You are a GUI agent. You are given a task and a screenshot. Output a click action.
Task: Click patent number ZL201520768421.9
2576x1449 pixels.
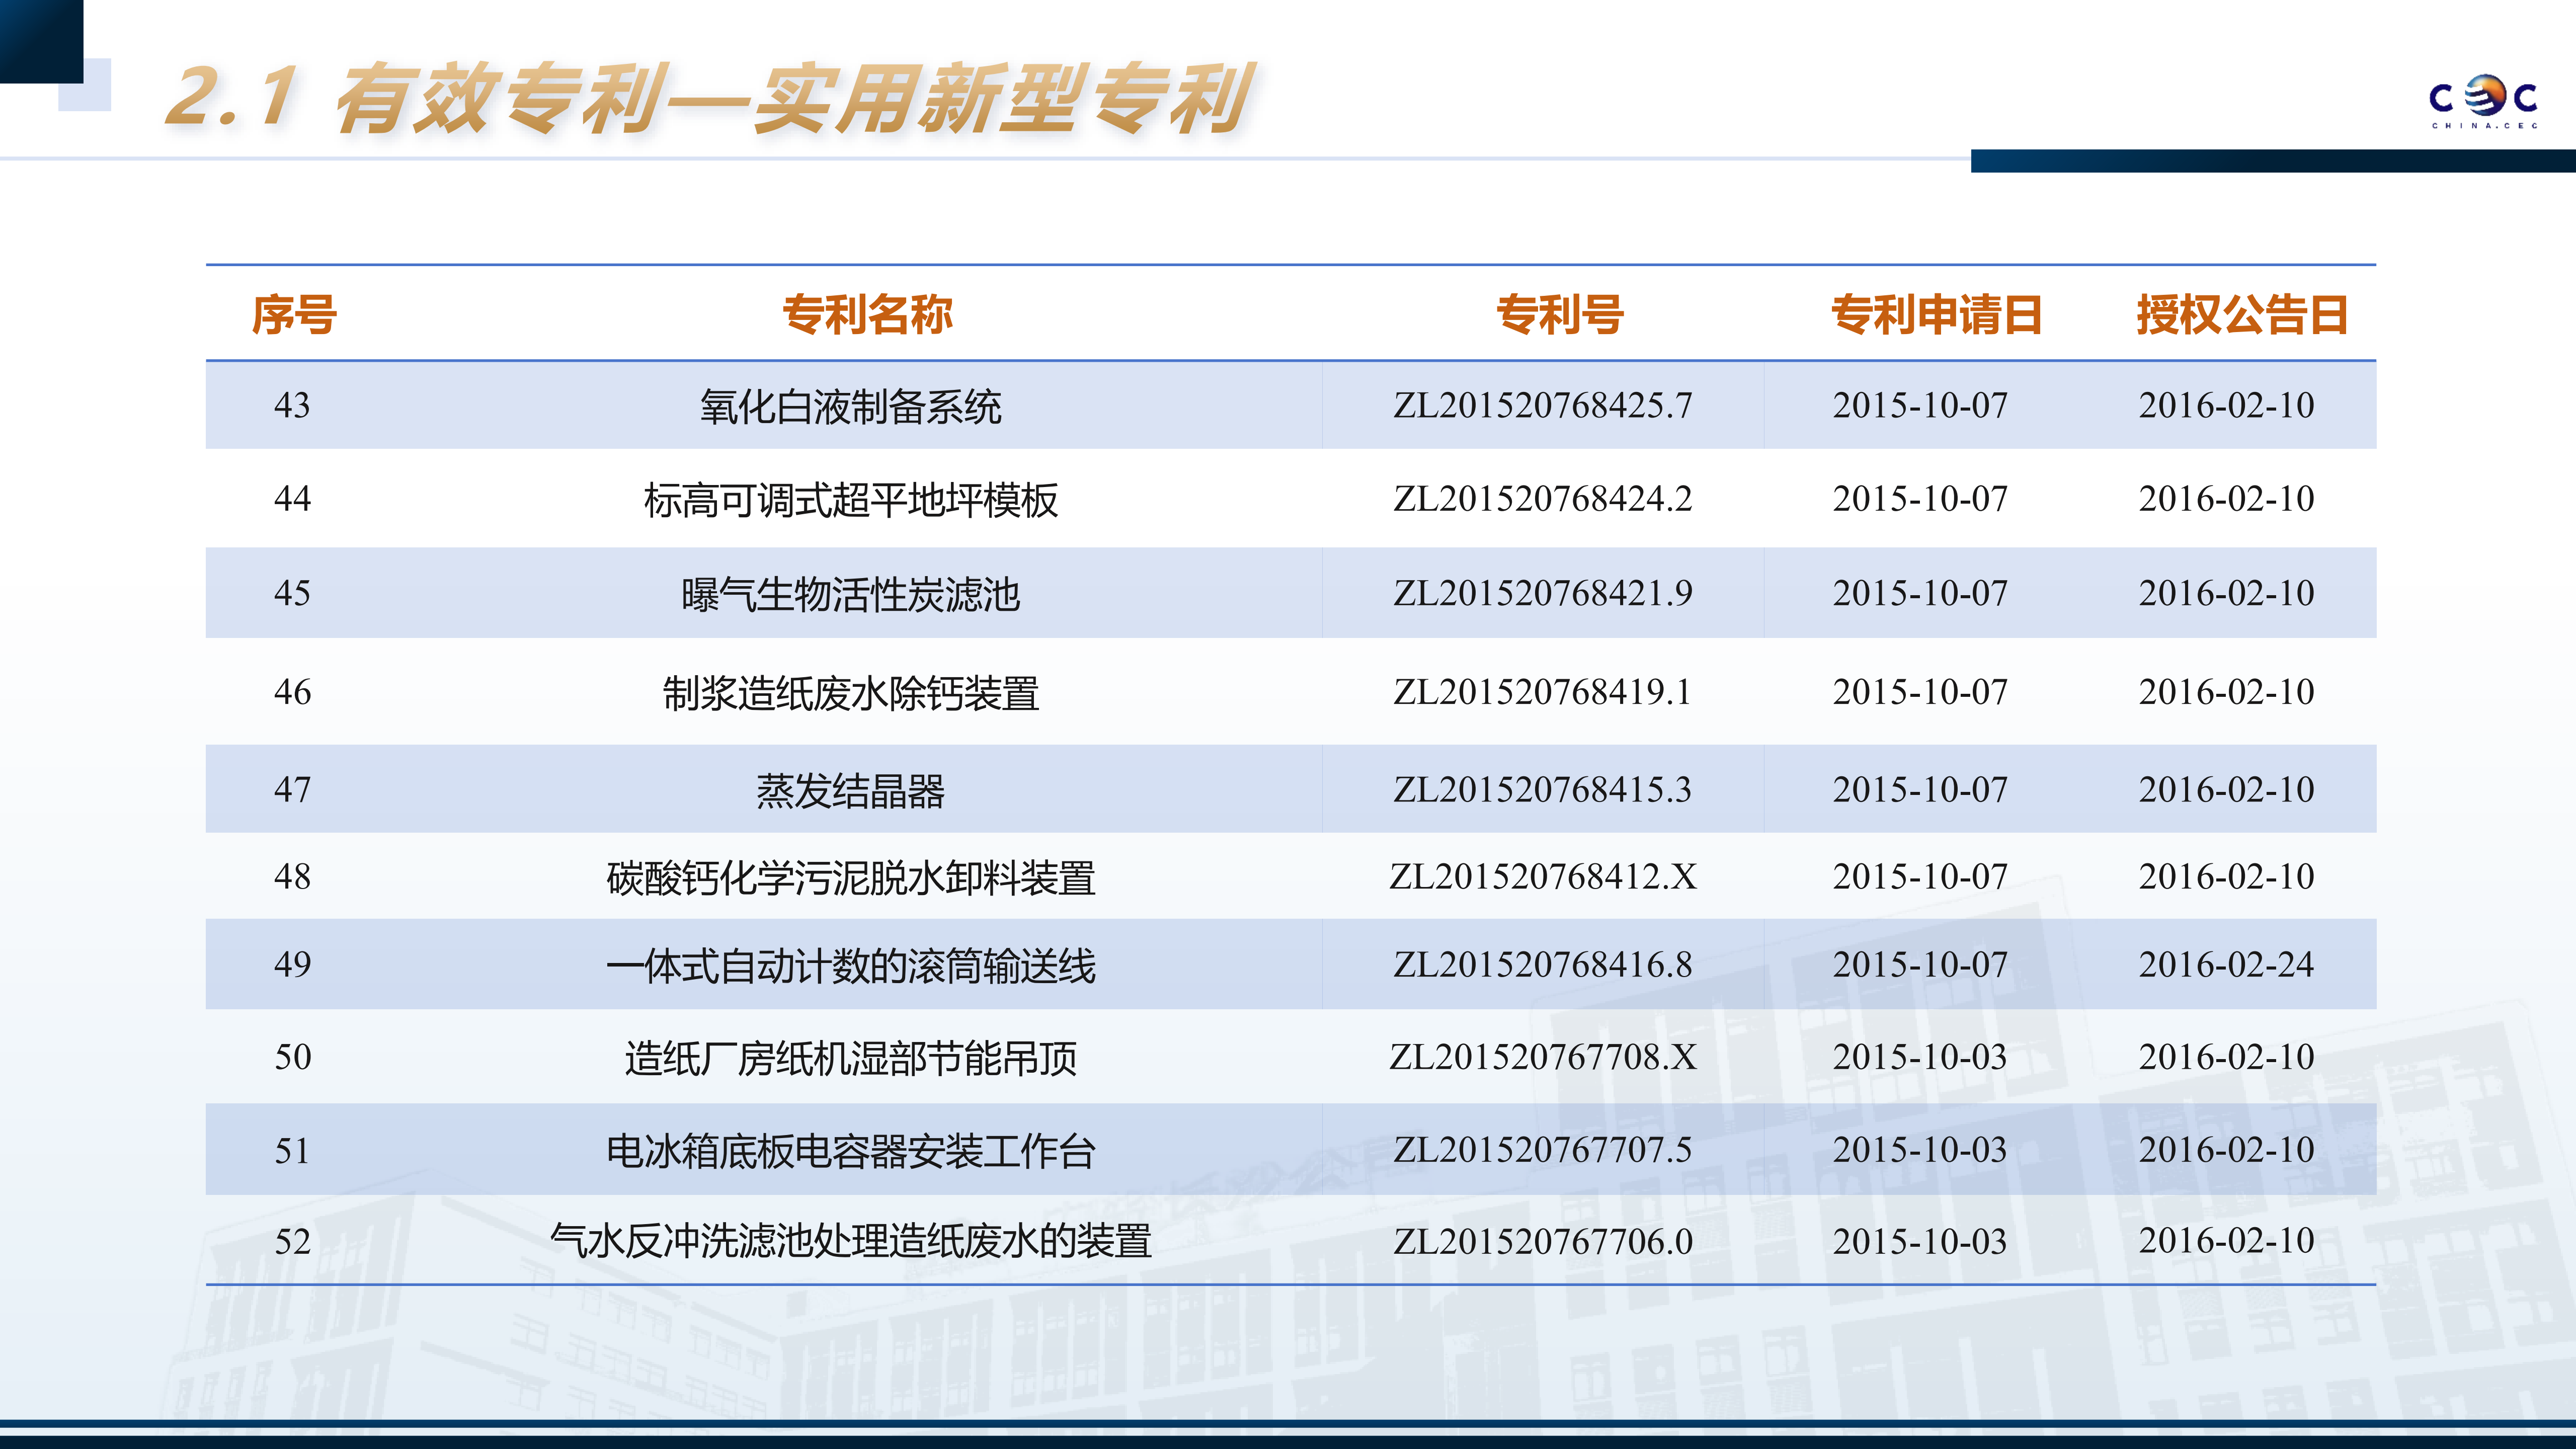1542,593
